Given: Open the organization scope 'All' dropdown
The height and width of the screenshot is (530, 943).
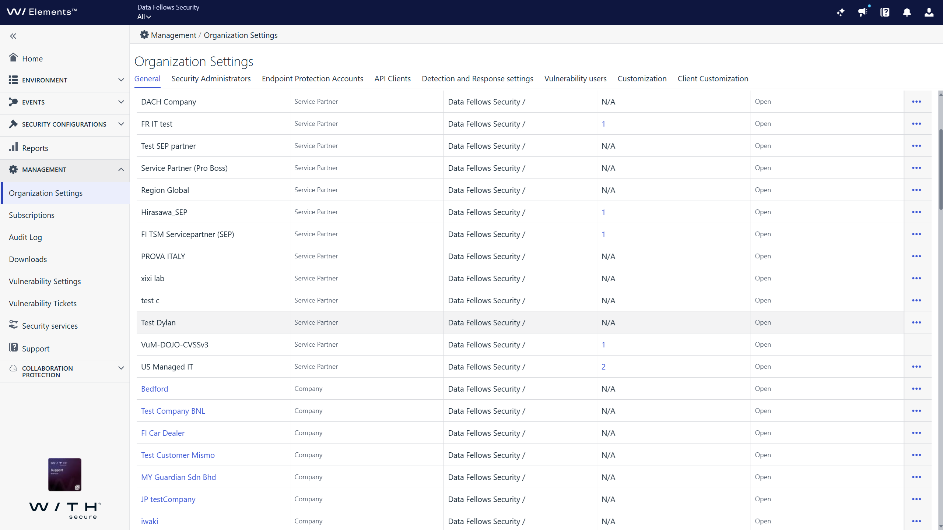Looking at the screenshot, I should click(x=144, y=17).
